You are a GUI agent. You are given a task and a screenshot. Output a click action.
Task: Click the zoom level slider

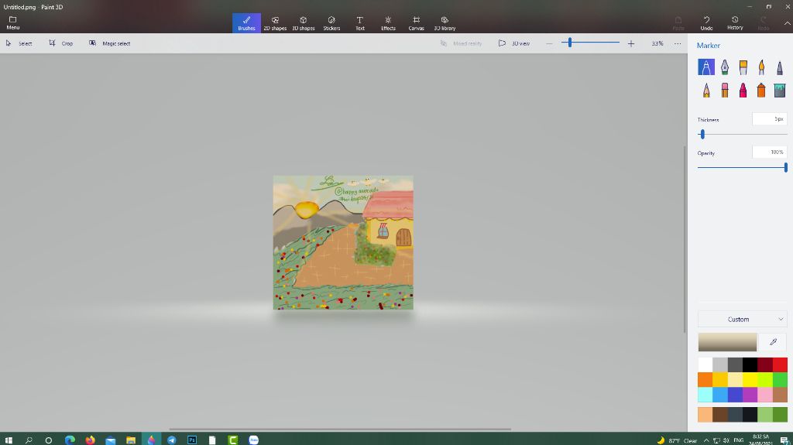(590, 43)
